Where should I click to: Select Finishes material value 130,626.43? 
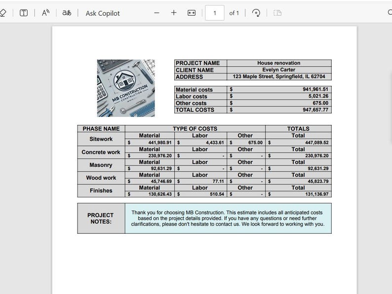point(160,194)
